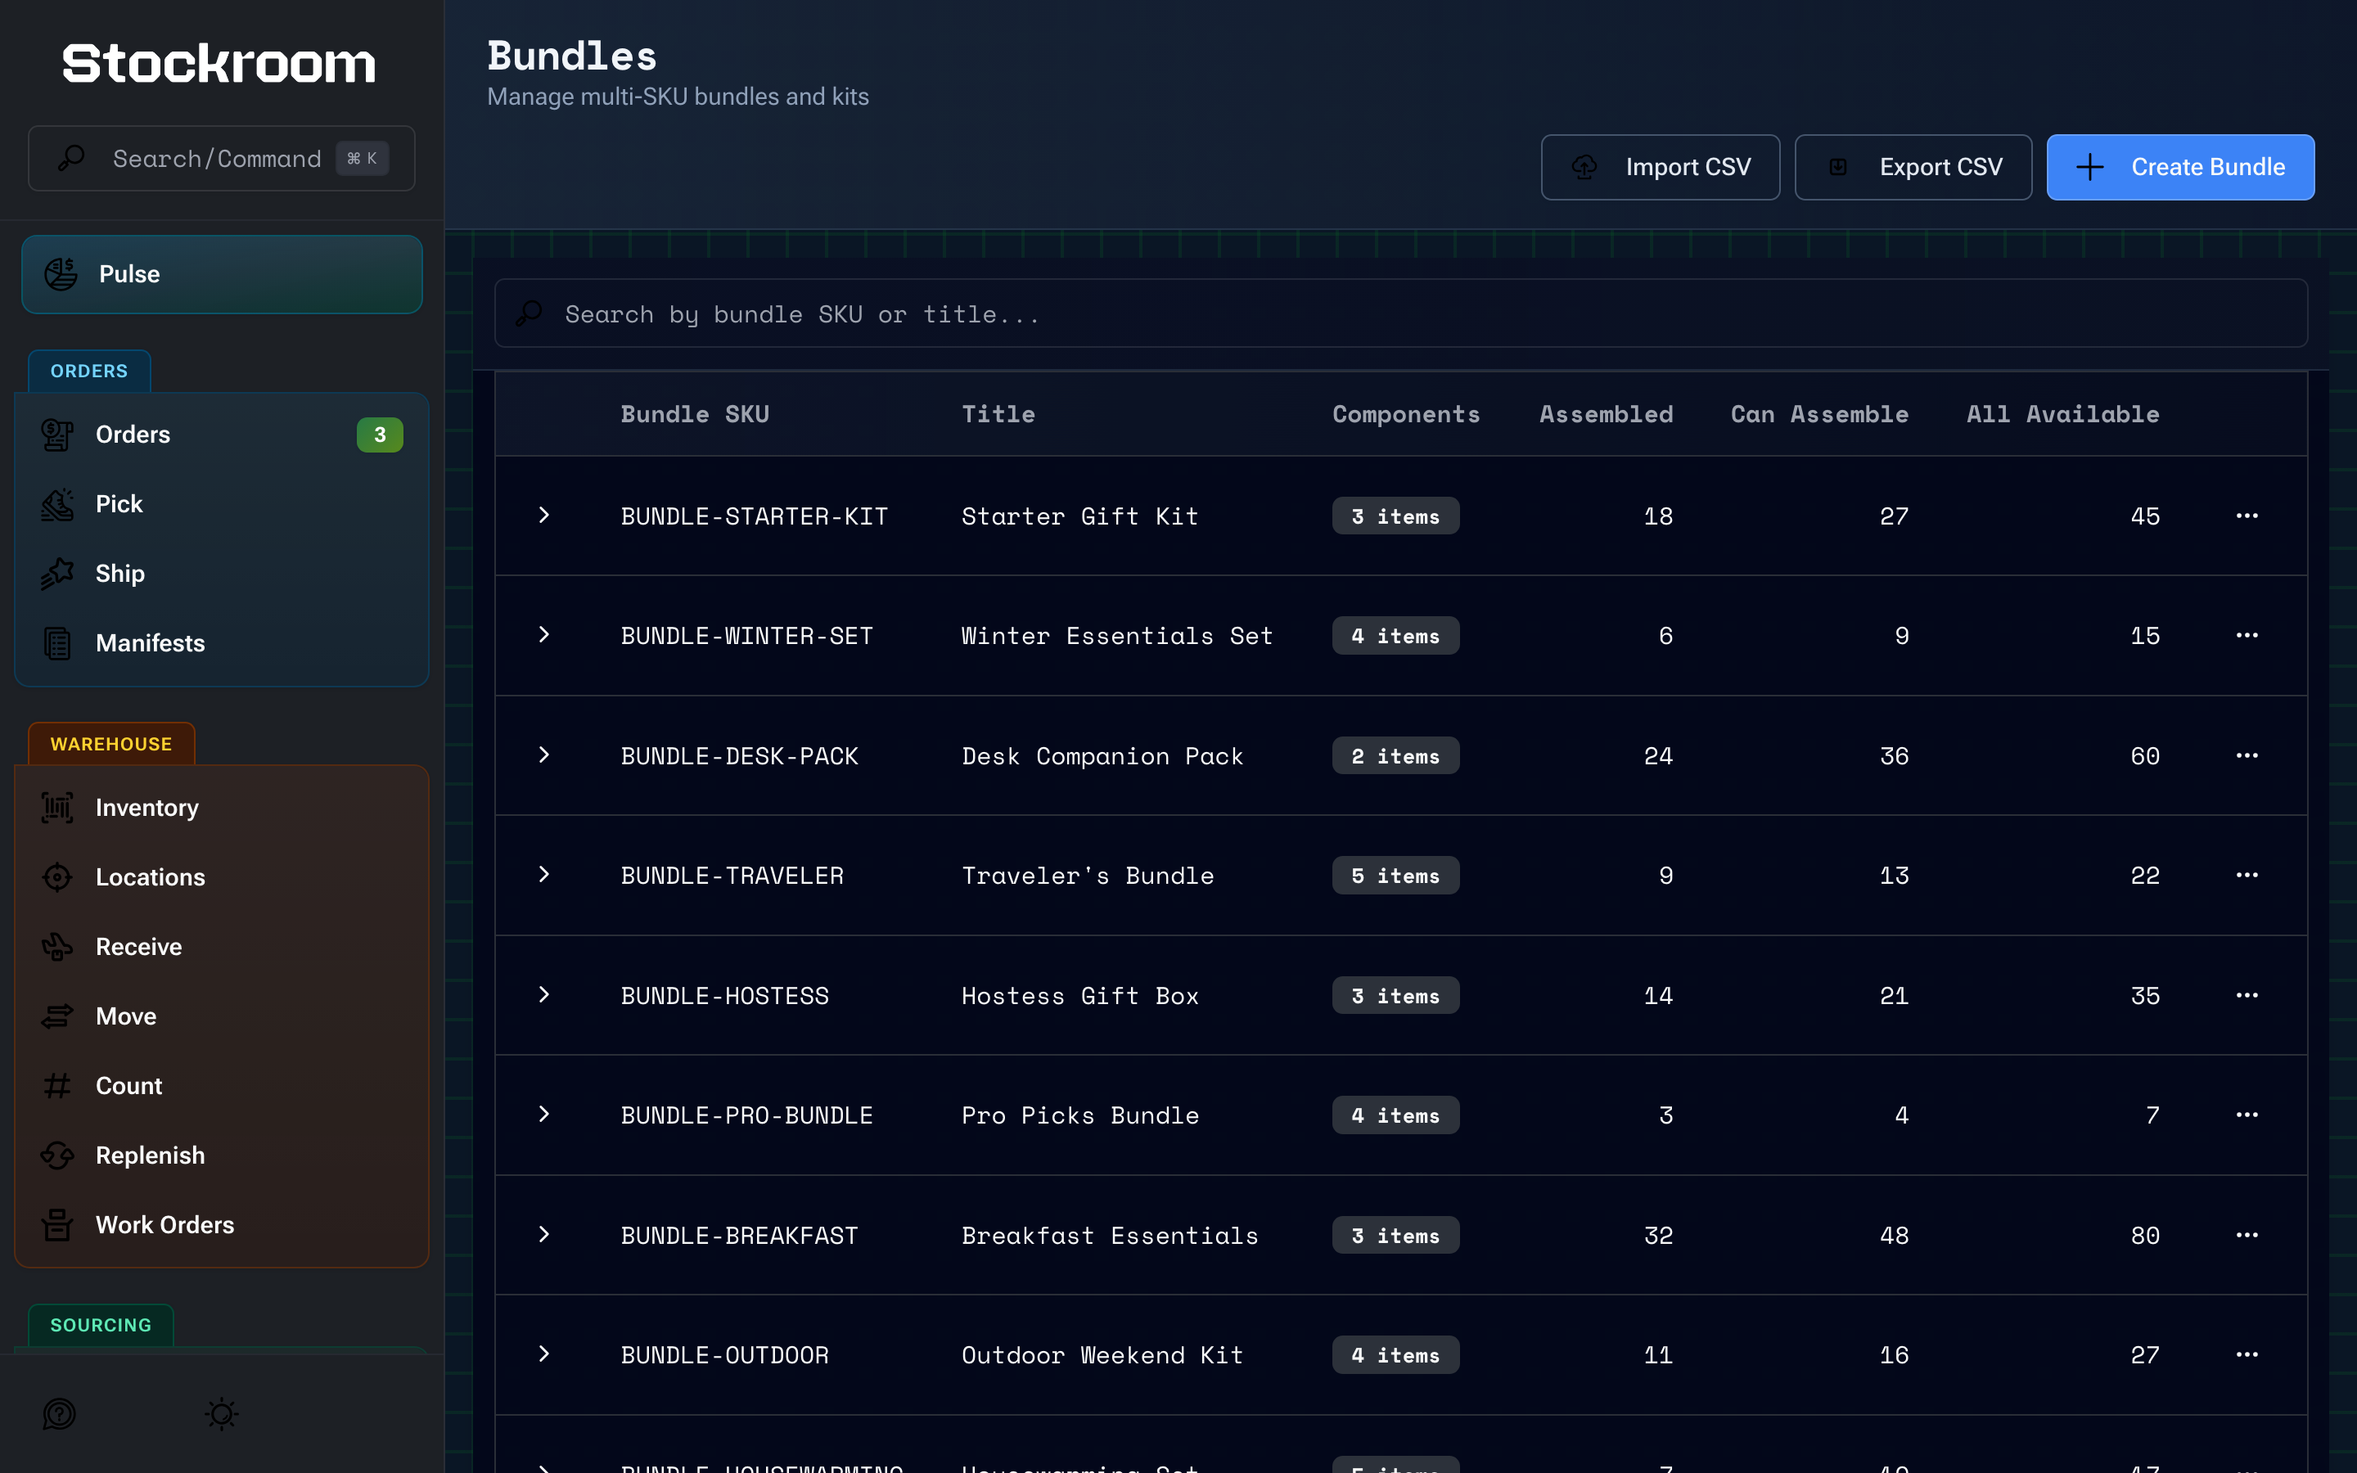Screen dimensions: 2357x1473
Task: Click the Inventory barcode icon
Action: [x=57, y=808]
